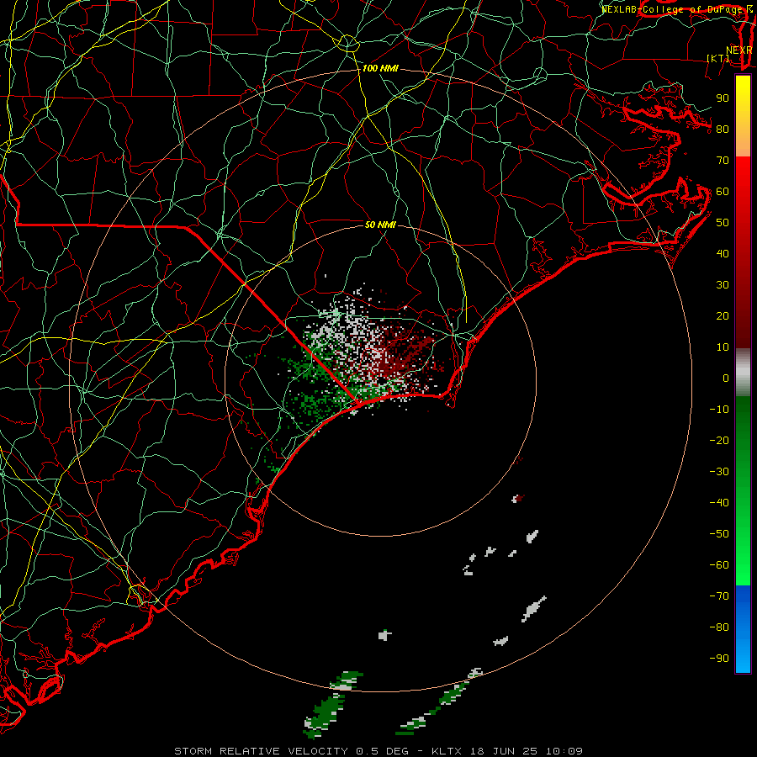Select the 50 value on velocity scale
The height and width of the screenshot is (757, 757).
click(723, 223)
